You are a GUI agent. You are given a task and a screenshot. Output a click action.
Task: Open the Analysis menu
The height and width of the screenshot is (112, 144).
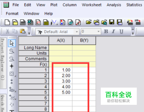(114, 5)
